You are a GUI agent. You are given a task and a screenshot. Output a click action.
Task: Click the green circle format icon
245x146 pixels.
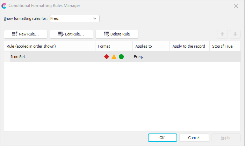click(121, 57)
